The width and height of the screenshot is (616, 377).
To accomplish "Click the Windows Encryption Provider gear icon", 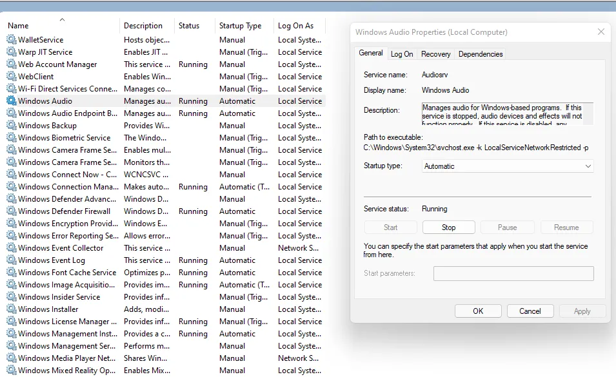I will point(12,223).
